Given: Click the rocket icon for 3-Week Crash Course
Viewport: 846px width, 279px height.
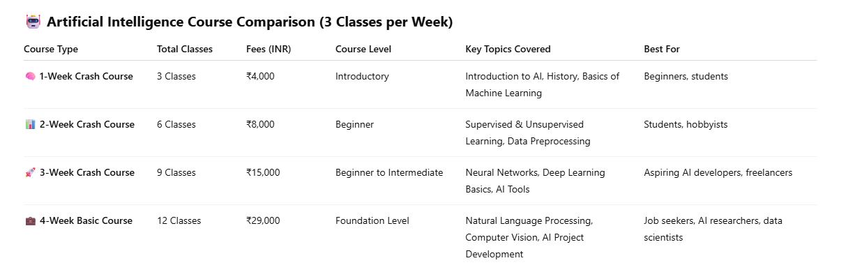Looking at the screenshot, I should pos(30,173).
